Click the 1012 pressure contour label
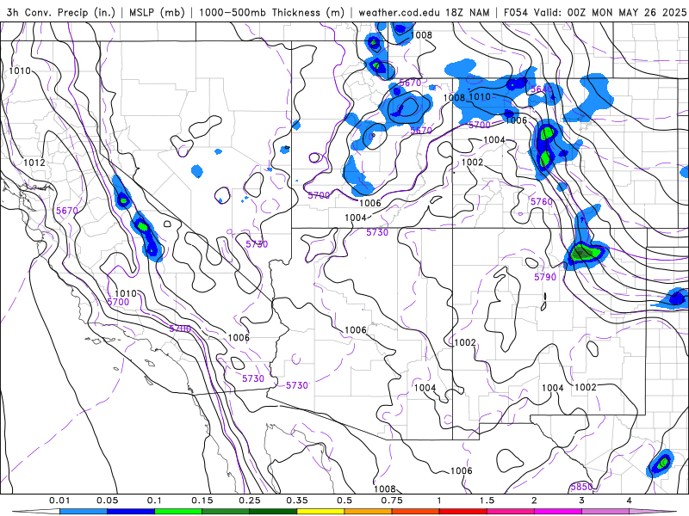Screen dimensions: 689x516 tap(34, 163)
